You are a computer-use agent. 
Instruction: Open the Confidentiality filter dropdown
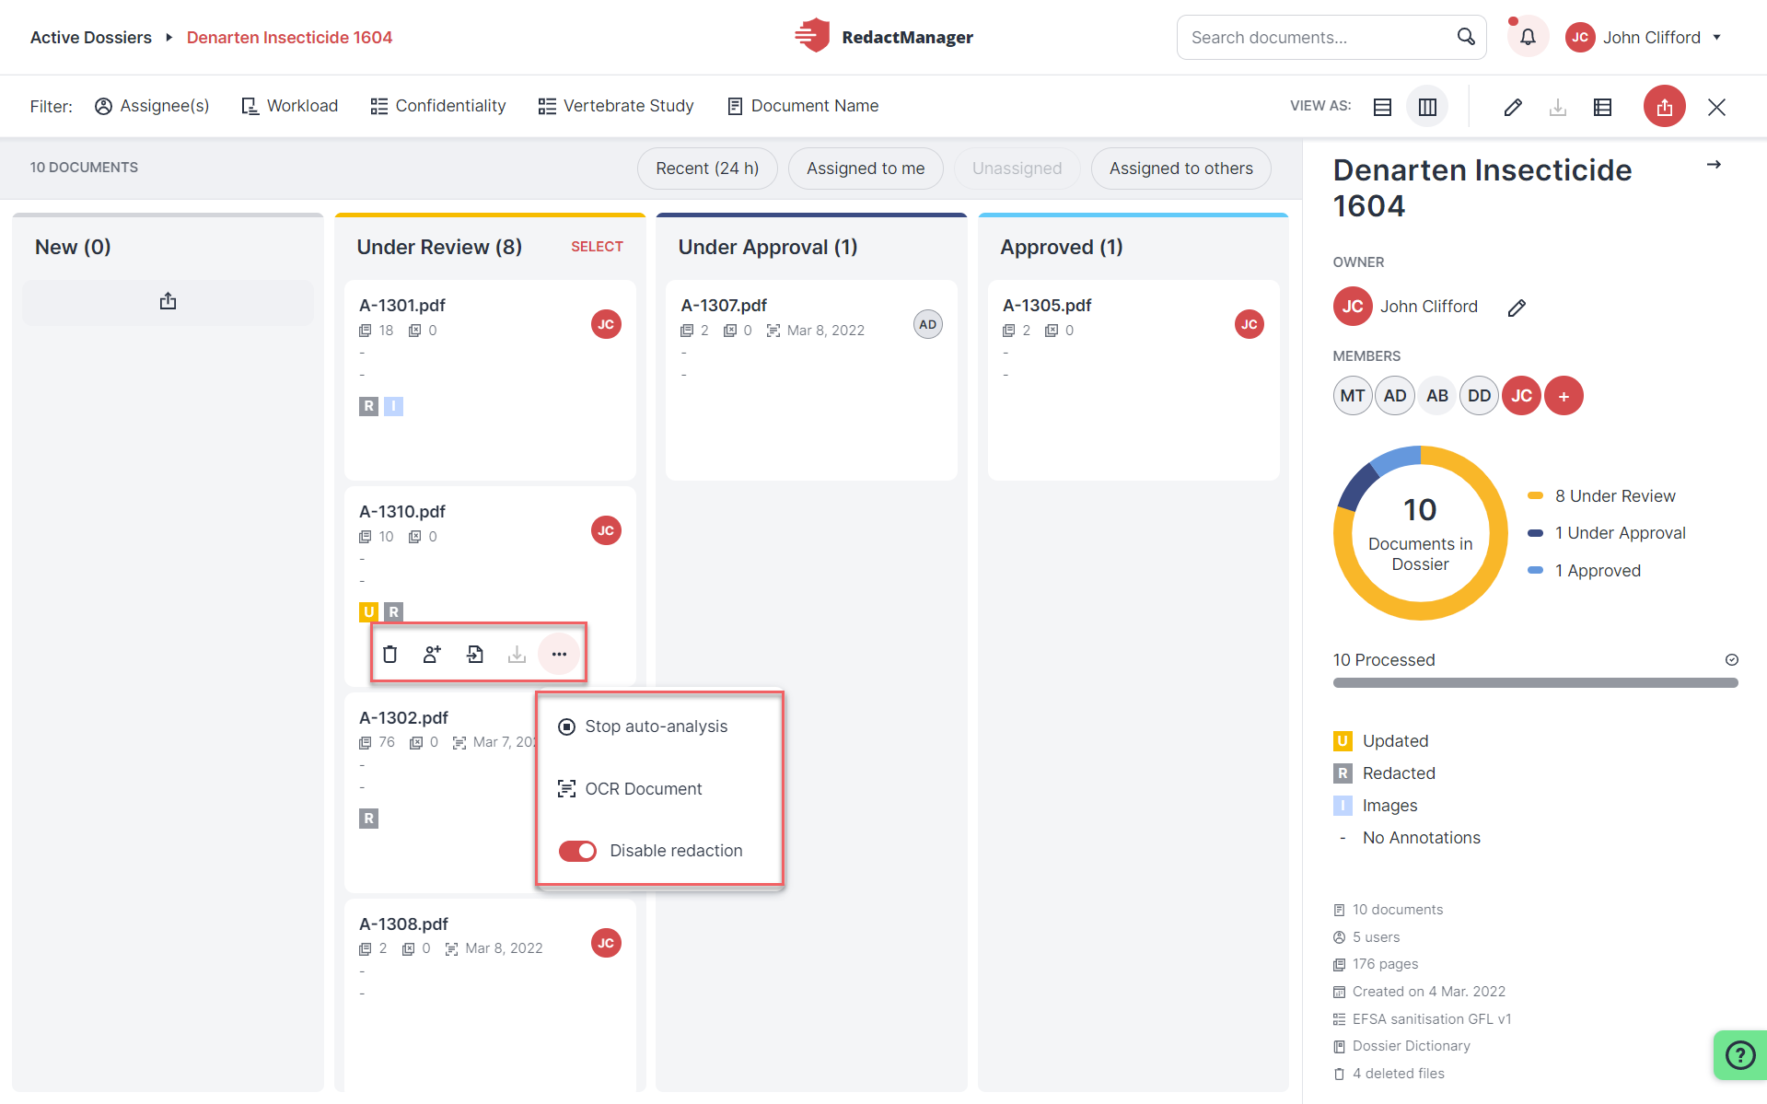tap(437, 106)
